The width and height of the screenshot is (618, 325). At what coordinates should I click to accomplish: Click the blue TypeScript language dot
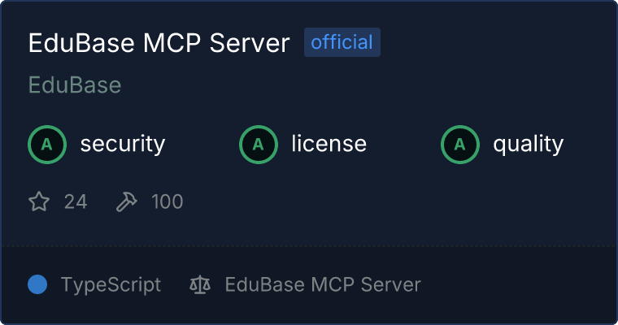(37, 284)
